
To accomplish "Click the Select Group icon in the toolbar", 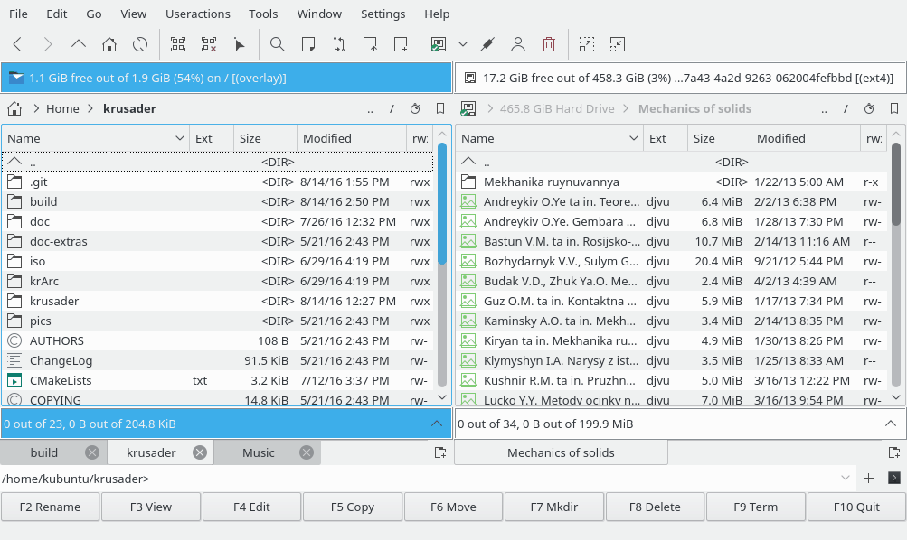I will pyautogui.click(x=178, y=44).
